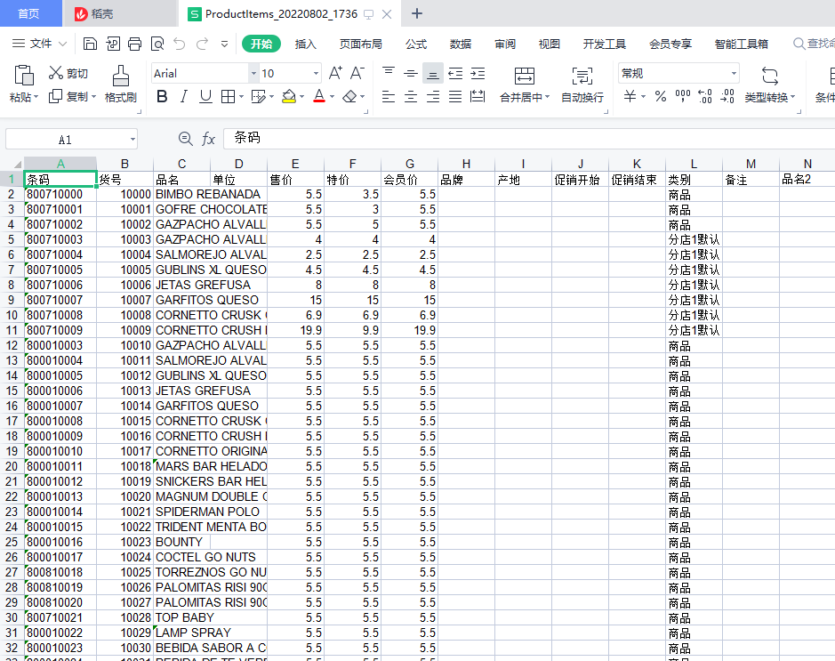Screen dimensions: 835x661
Task: Click the Borders grid icon
Action: coord(228,96)
